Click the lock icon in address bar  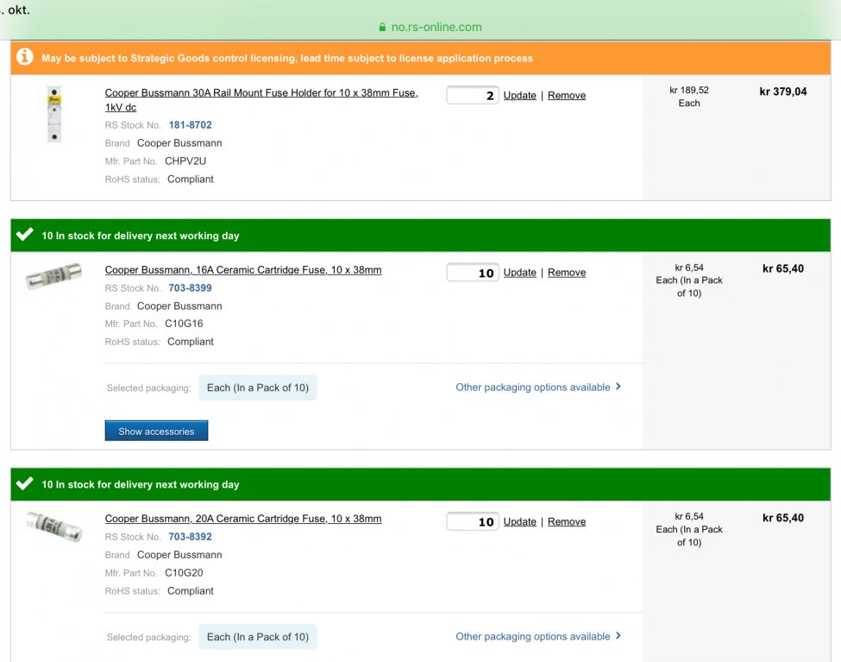tap(382, 27)
